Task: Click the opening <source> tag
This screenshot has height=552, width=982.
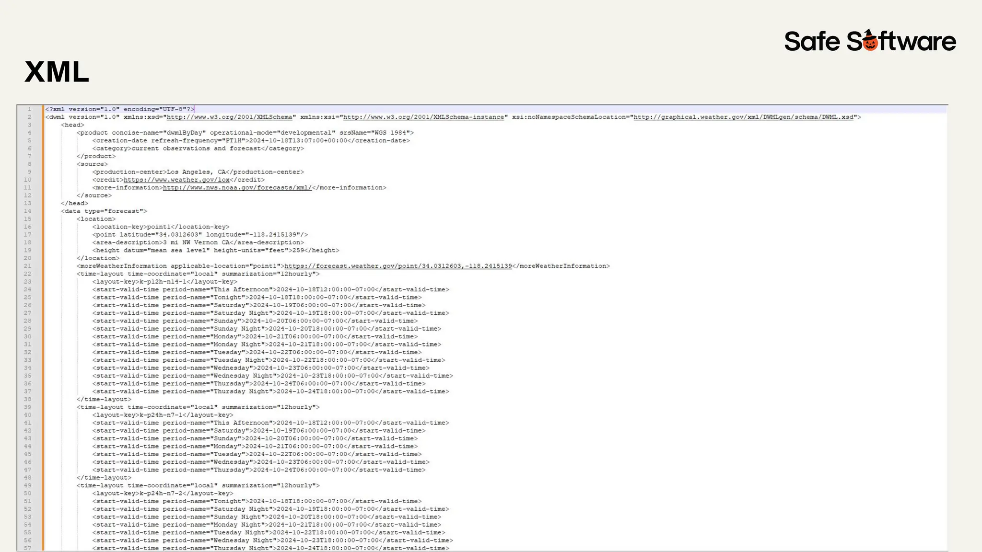Action: 92,164
